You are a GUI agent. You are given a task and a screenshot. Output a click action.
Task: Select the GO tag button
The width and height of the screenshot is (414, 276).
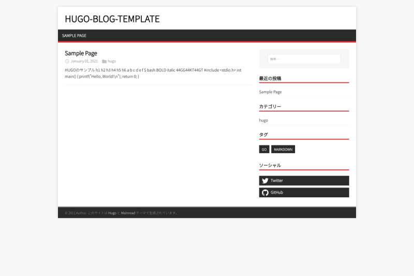pos(264,149)
